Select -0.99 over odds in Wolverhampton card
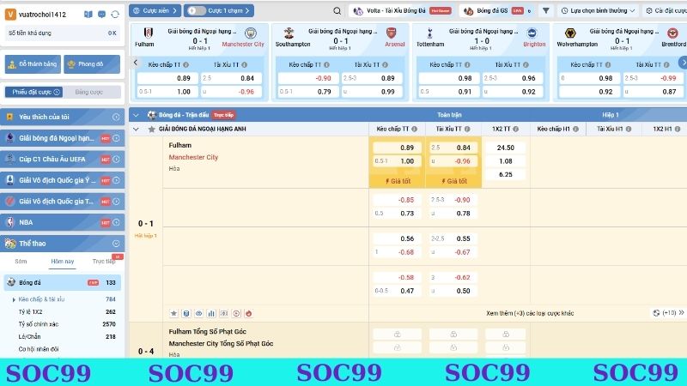 click(x=652, y=78)
